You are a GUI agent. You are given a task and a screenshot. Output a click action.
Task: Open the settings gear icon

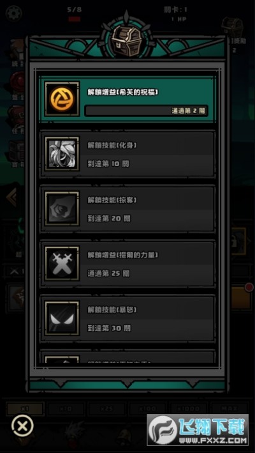click(x=13, y=13)
